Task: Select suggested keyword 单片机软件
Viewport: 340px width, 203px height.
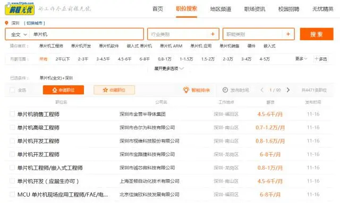Action: click(109, 46)
